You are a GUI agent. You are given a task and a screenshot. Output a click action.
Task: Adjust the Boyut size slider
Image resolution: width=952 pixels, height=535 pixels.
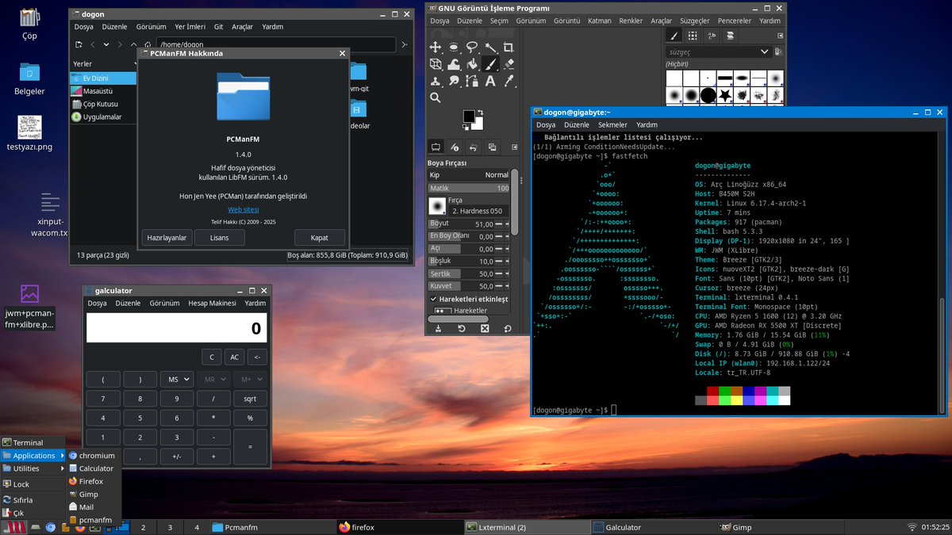pyautogui.click(x=462, y=224)
